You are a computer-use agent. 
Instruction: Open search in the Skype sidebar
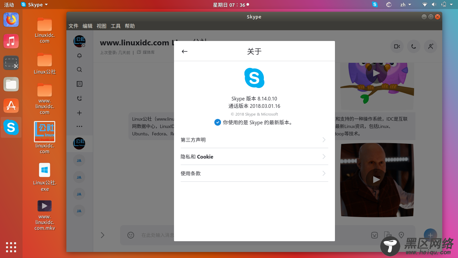click(79, 70)
